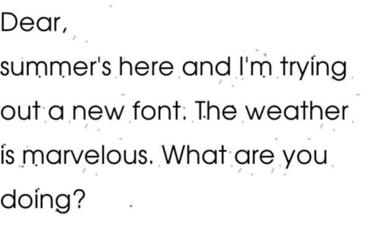Click the word "trying"
Image resolution: width=368 pixels, height=230 pixels.
tap(313, 68)
